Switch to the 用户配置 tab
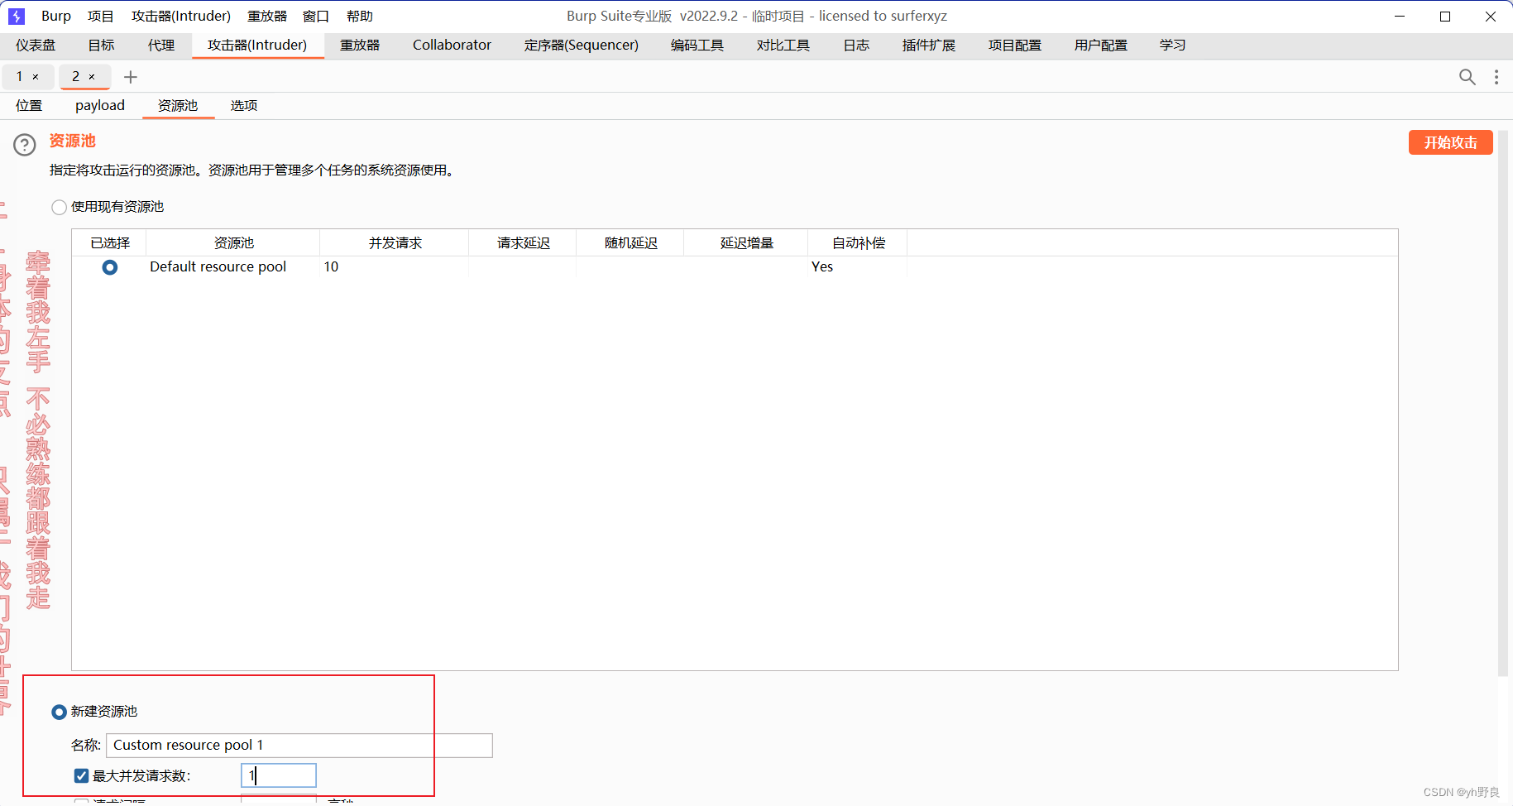The image size is (1513, 806). point(1100,46)
